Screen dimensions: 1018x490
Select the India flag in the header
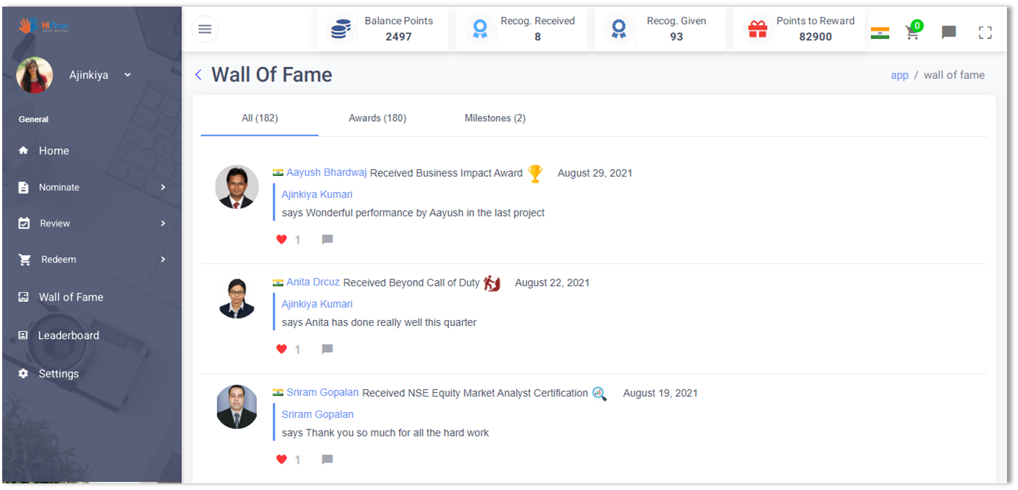click(880, 32)
